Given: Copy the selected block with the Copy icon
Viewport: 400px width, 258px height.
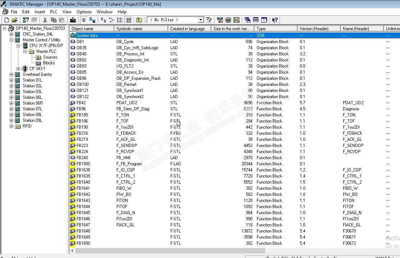Looking at the screenshot, I should (54, 20).
